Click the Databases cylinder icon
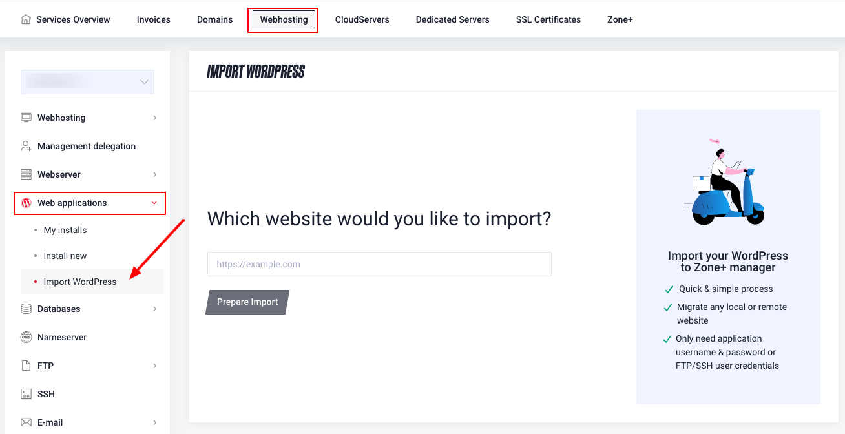Image resolution: width=845 pixels, height=434 pixels. (26, 309)
